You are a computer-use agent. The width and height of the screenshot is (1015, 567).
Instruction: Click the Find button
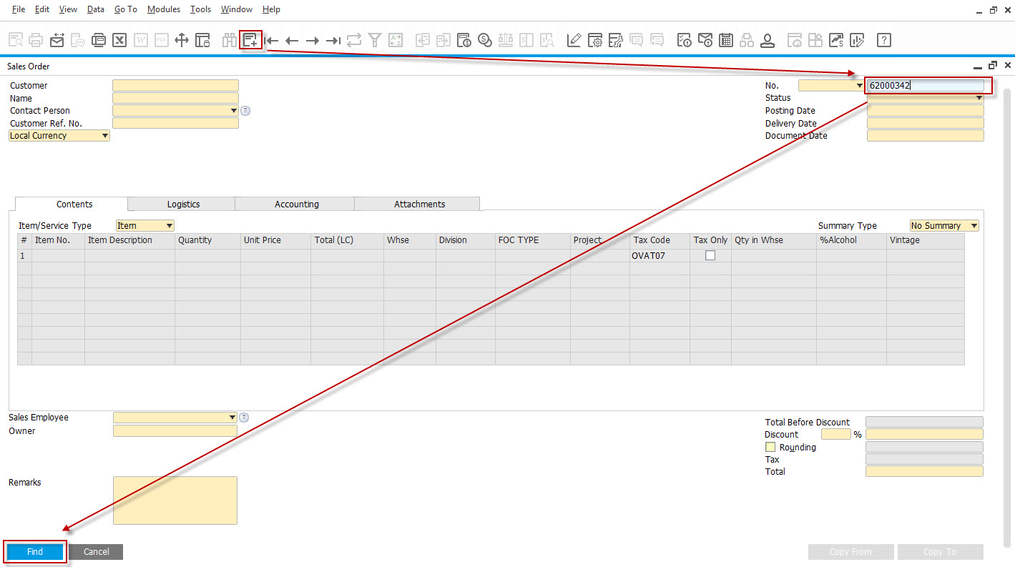pos(35,551)
